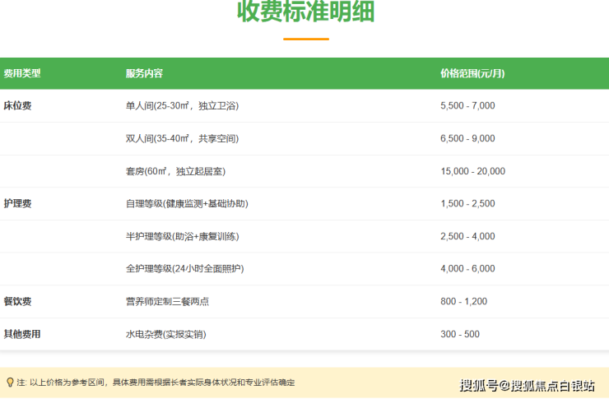Click the lightbulb icon in the note
Screen dimensions: 609x399
(10, 382)
